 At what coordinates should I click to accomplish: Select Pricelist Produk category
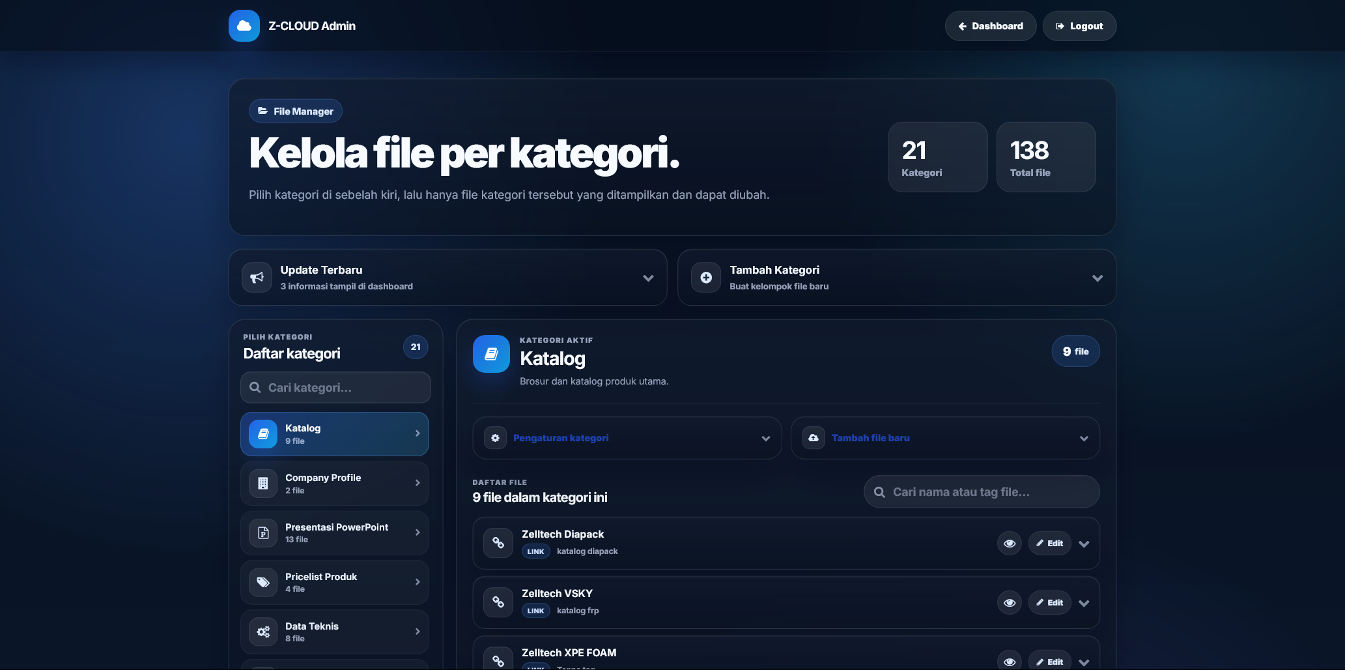pyautogui.click(x=335, y=583)
